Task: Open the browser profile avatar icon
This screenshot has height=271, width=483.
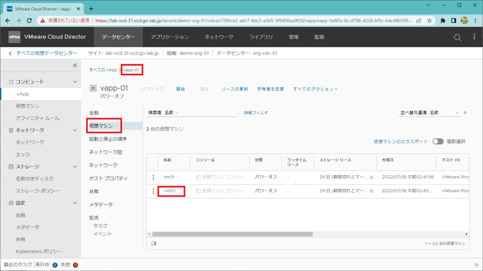Action: 464,21
